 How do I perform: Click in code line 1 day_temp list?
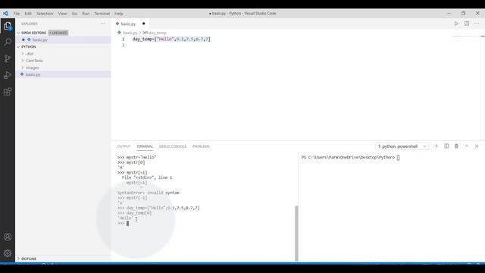(x=171, y=39)
